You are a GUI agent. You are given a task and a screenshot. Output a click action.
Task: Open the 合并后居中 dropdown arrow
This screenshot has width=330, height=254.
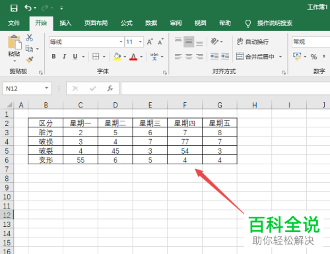280,57
